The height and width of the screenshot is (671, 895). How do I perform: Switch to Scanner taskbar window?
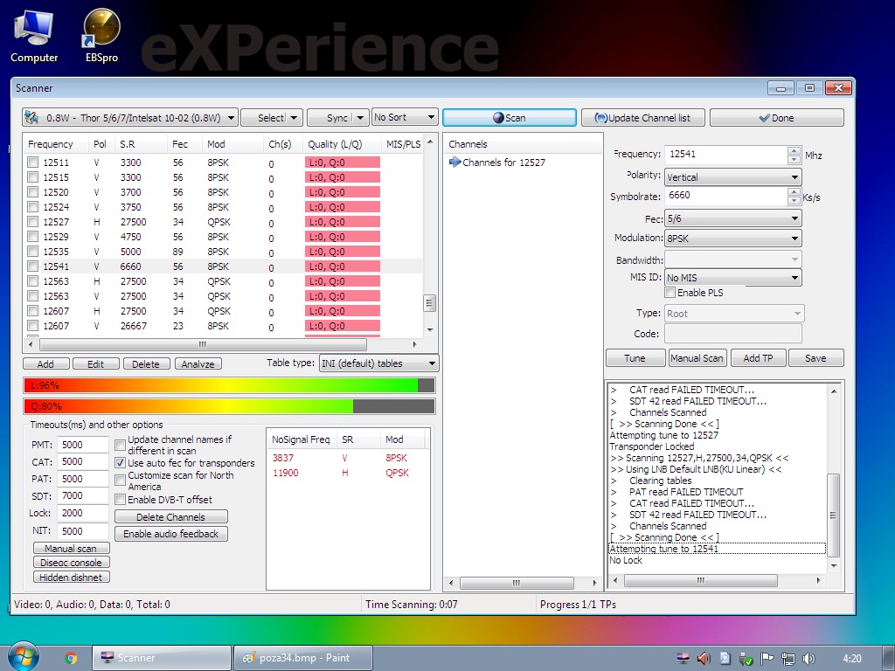162,658
